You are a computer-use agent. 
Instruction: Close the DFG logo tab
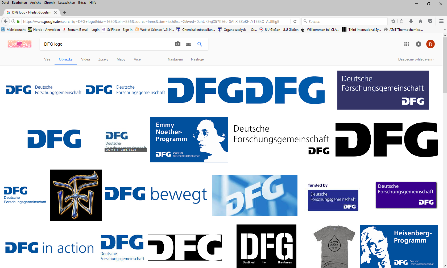(x=55, y=12)
